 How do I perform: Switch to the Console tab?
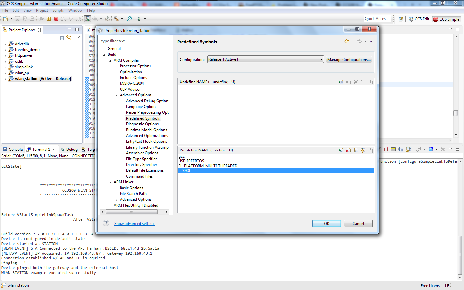coord(13,150)
